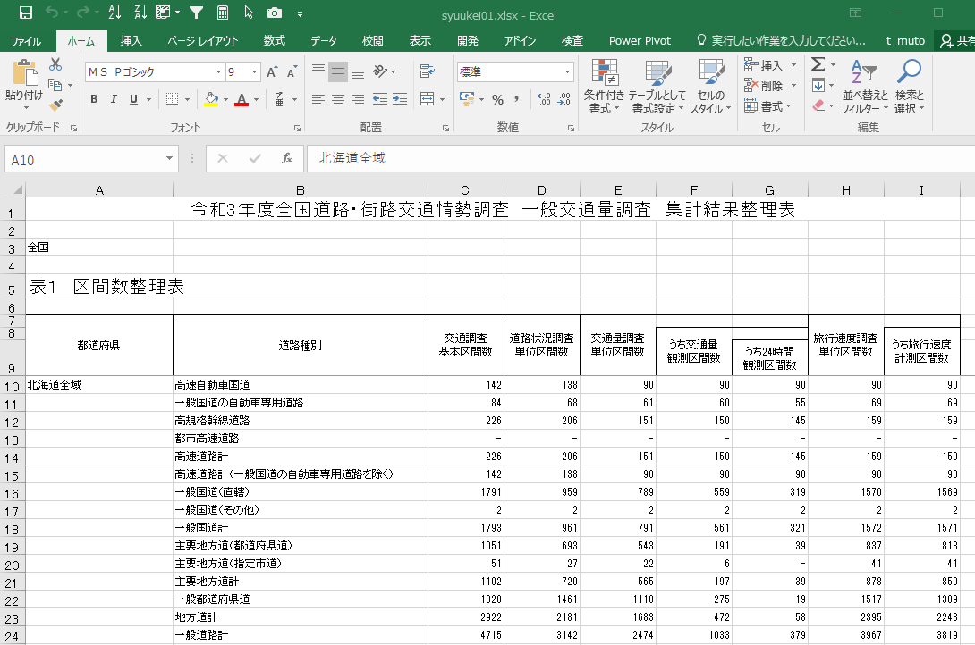This screenshot has height=645, width=975.
Task: Click the insert function fx icon
Action: 286,159
